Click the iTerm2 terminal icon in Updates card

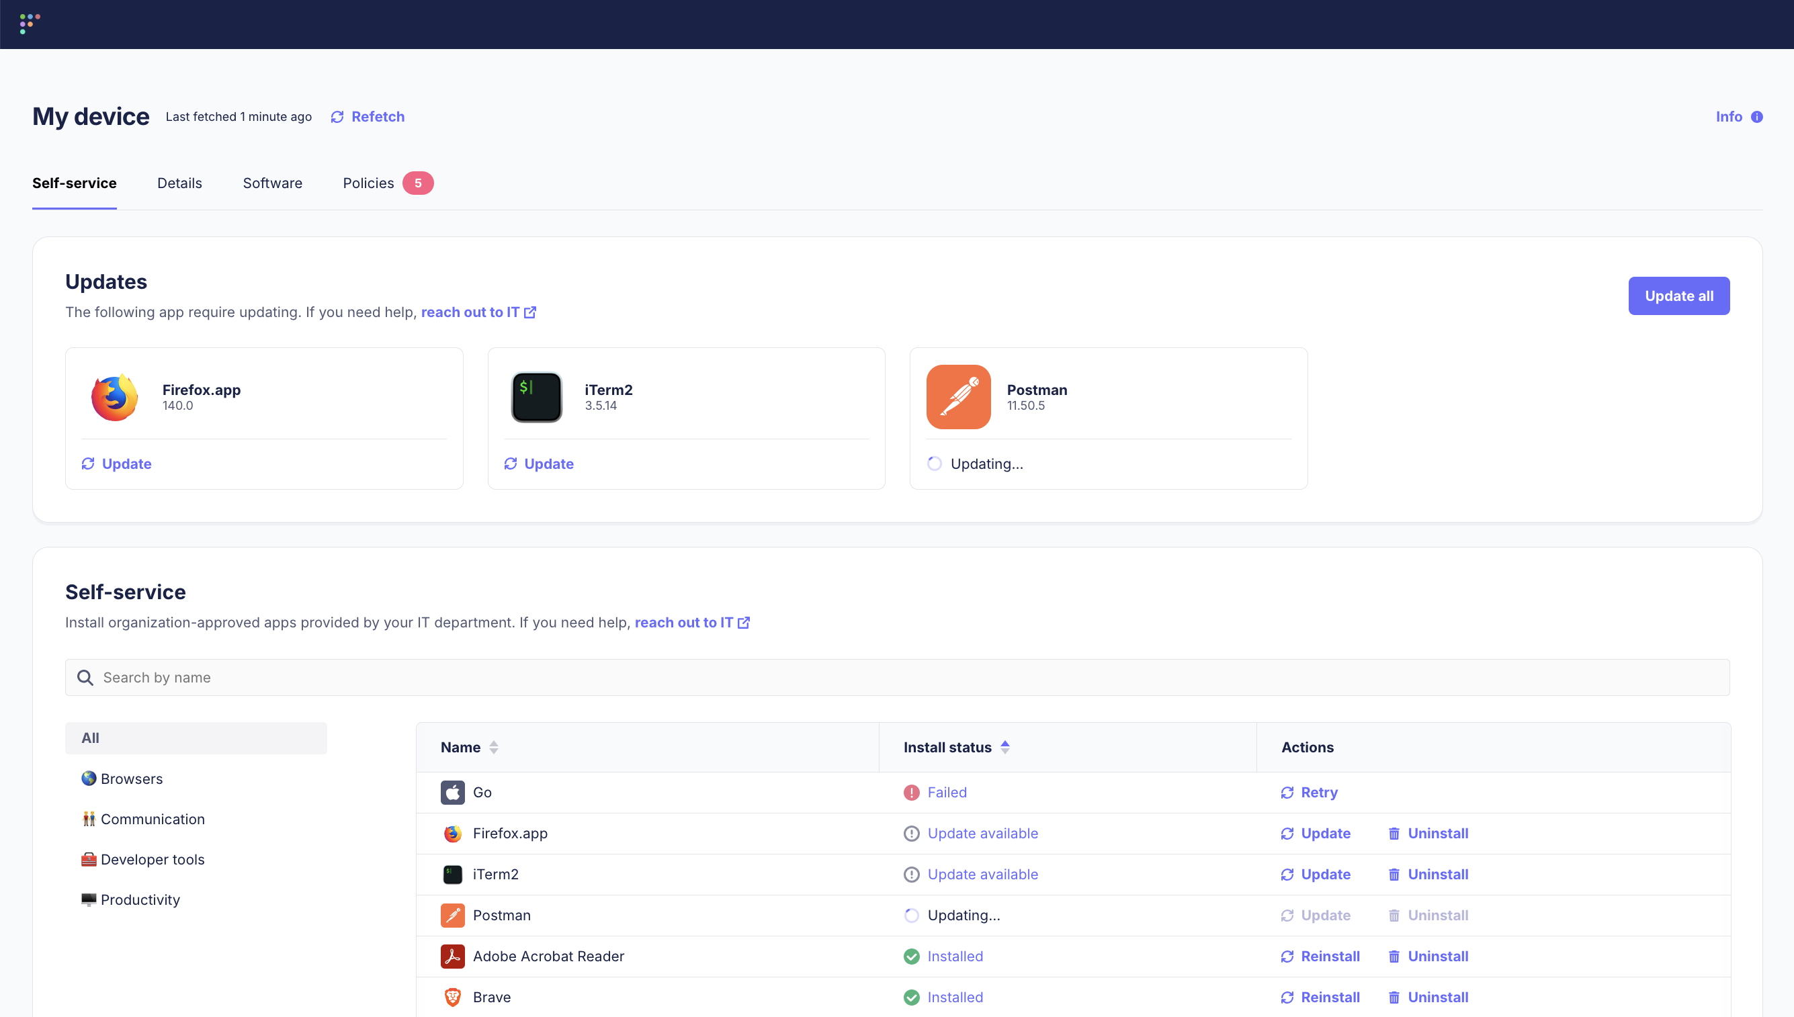click(x=537, y=397)
